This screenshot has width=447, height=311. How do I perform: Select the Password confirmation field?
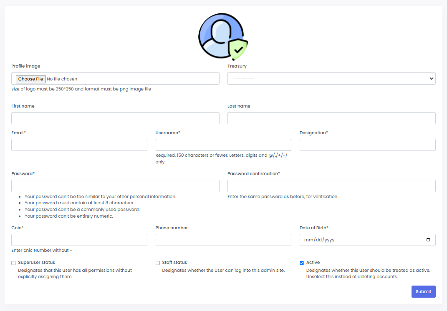(331, 186)
